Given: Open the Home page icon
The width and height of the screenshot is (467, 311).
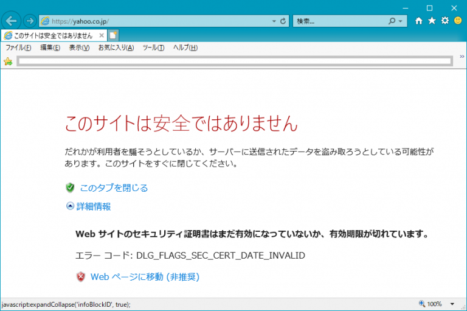Looking at the screenshot, I should click(x=418, y=21).
